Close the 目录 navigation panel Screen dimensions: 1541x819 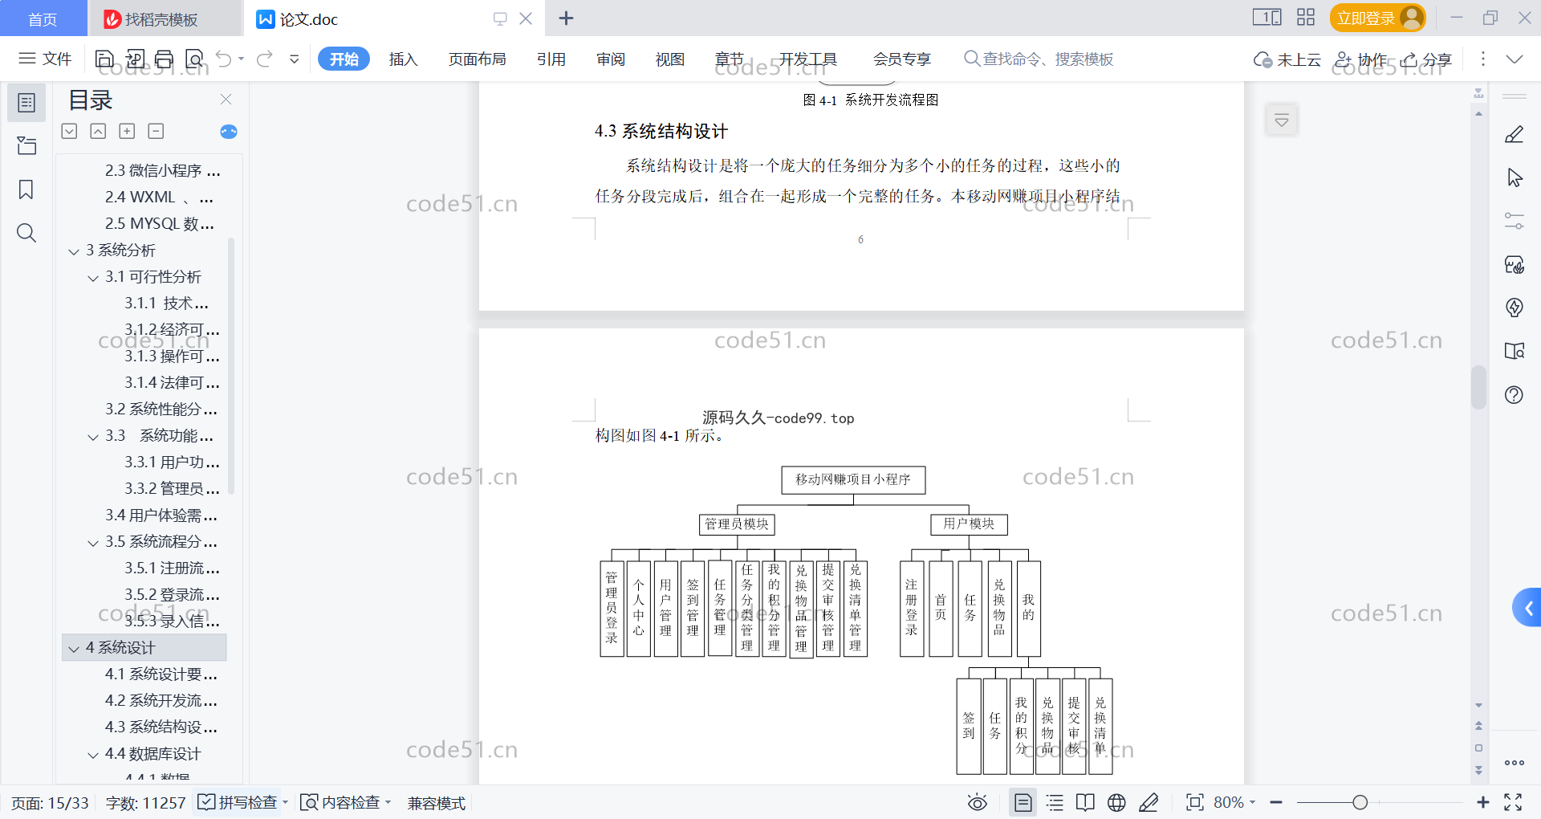(x=226, y=100)
